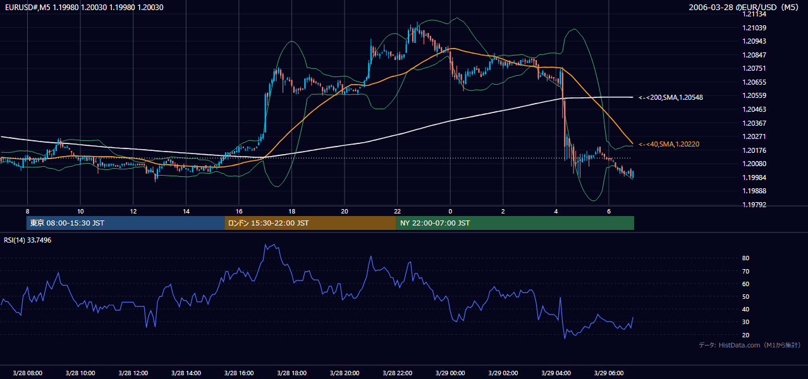Click the 3/29 06:00 time label

[608, 373]
